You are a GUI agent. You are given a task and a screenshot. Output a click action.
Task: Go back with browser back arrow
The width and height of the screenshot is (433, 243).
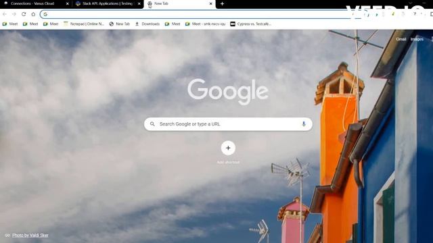pyautogui.click(x=5, y=14)
